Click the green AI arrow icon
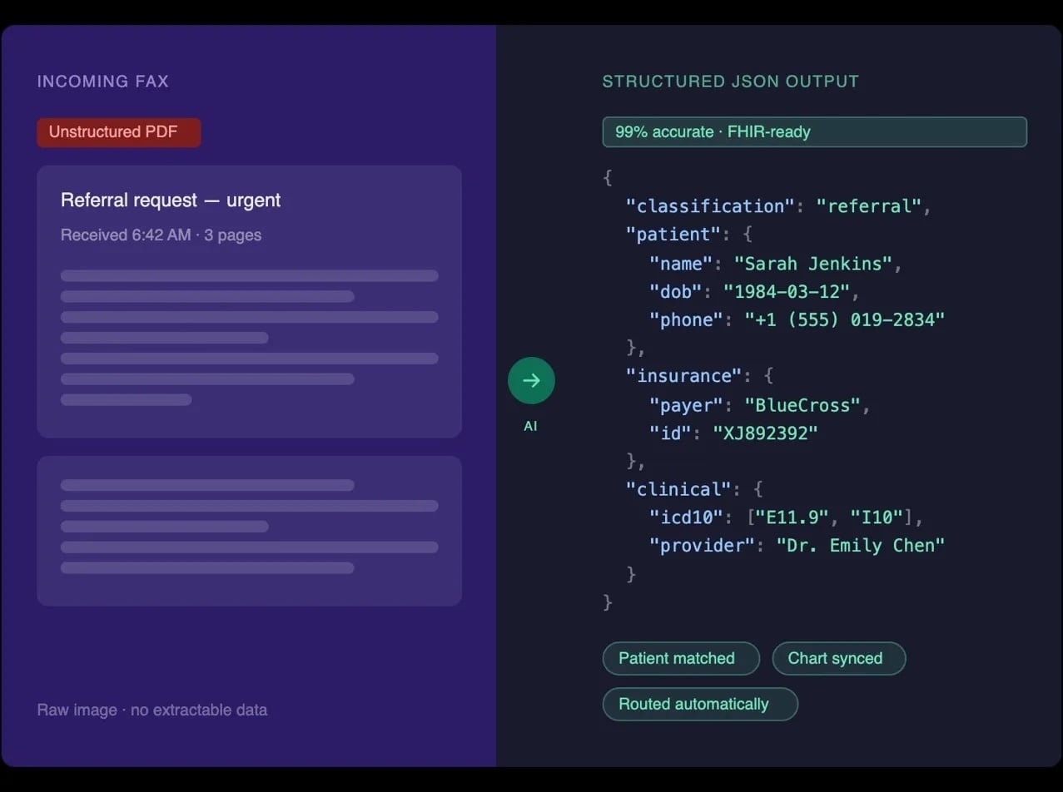The width and height of the screenshot is (1063, 792). tap(531, 381)
